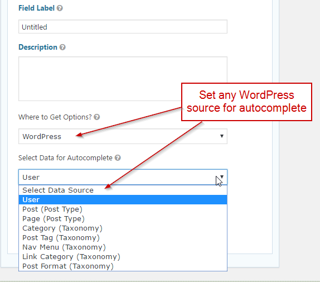Click the User dropdown arrow
Screen dimensions: 320x282
[x=222, y=177]
